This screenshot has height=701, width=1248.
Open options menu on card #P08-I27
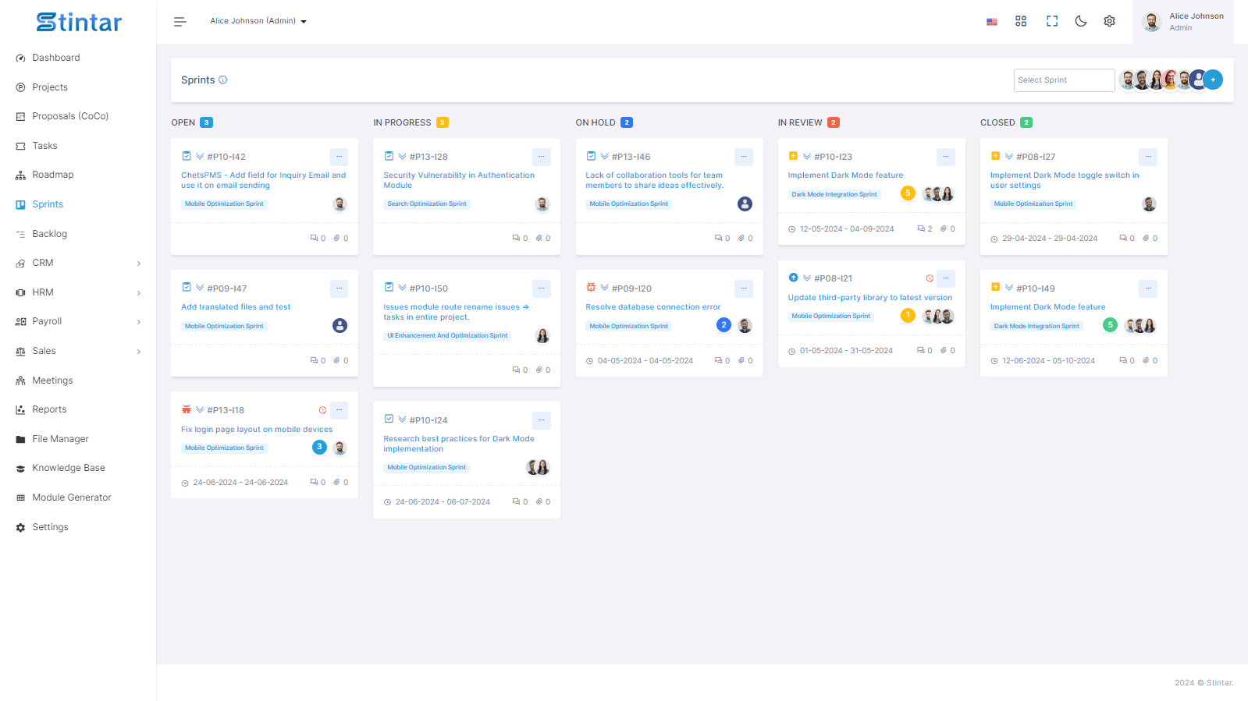coord(1148,157)
